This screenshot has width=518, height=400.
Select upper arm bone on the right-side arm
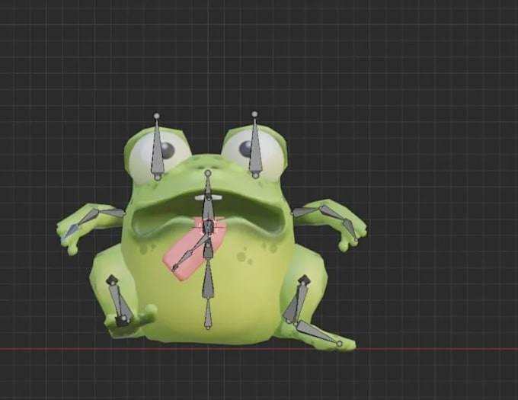[305, 211]
